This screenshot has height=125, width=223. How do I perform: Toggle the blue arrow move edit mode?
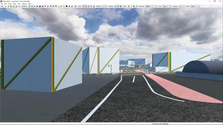32,6
